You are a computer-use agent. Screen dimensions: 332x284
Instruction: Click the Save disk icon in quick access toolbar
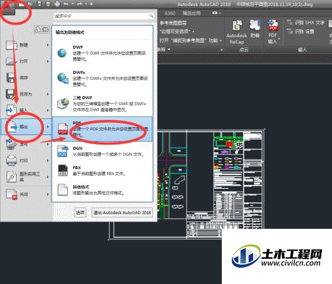[x=39, y=4]
